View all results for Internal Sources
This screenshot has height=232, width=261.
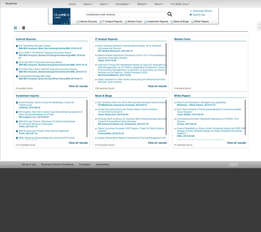(x=78, y=86)
